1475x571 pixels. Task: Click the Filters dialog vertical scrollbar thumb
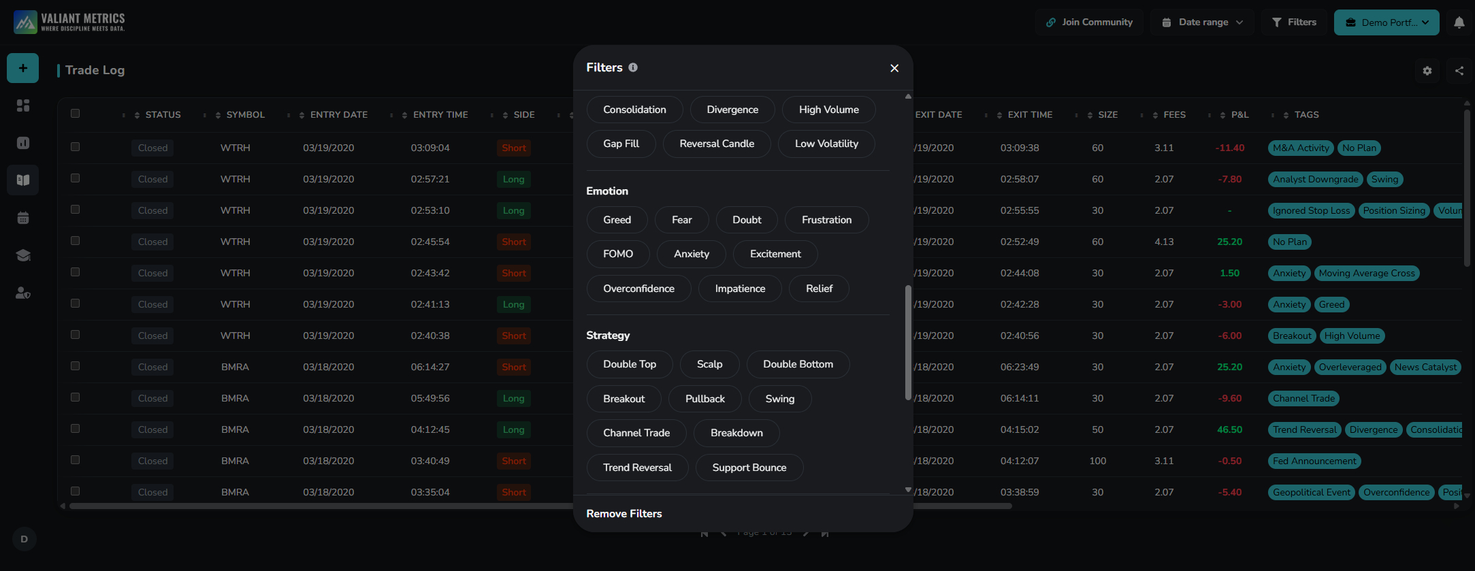pos(908,342)
